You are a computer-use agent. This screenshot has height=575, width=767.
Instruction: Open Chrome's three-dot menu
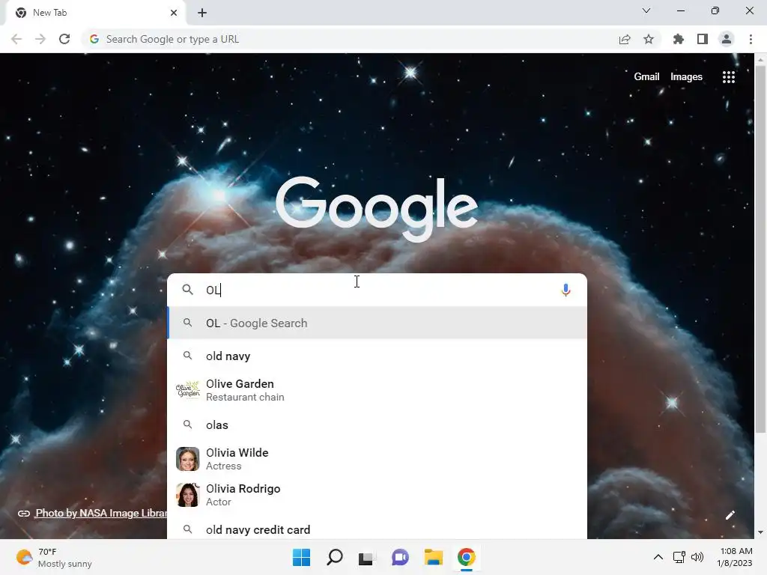point(751,39)
